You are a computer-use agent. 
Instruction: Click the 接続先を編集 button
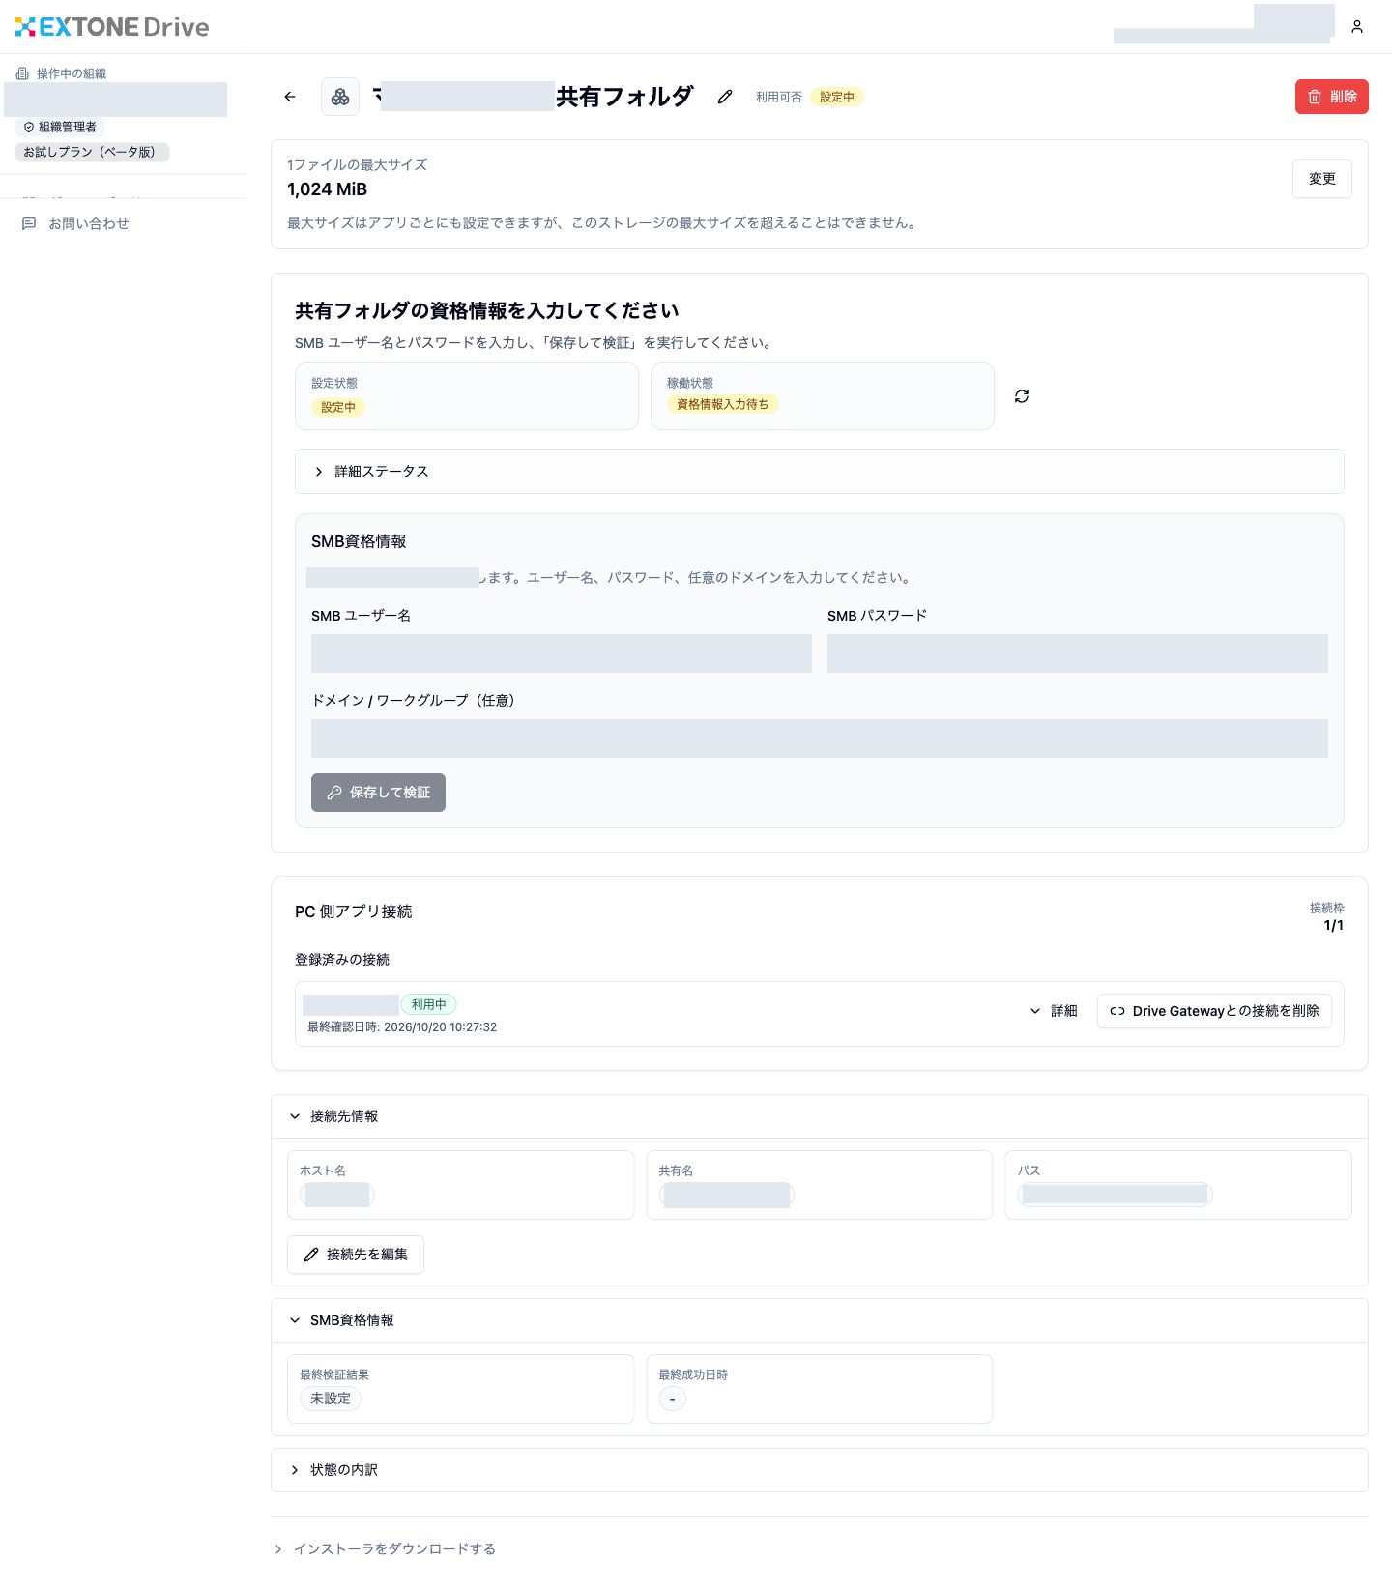click(x=356, y=1255)
